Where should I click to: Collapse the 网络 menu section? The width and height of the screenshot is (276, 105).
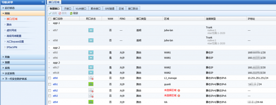23,13
